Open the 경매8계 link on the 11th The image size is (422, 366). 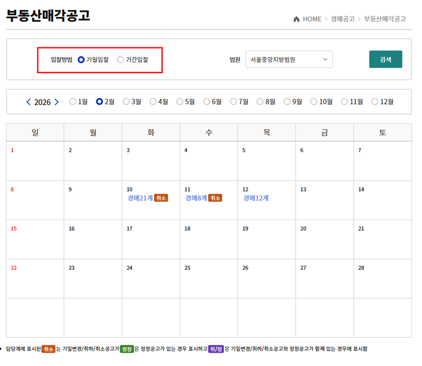tap(196, 198)
